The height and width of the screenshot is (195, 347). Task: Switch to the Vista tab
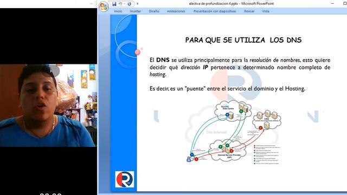coord(266,11)
